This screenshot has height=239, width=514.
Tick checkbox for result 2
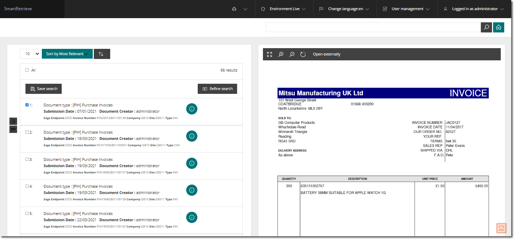point(27,132)
